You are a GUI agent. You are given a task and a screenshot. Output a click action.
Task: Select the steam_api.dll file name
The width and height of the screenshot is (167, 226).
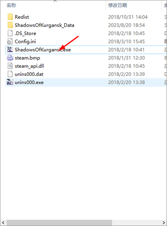pyautogui.click(x=29, y=66)
